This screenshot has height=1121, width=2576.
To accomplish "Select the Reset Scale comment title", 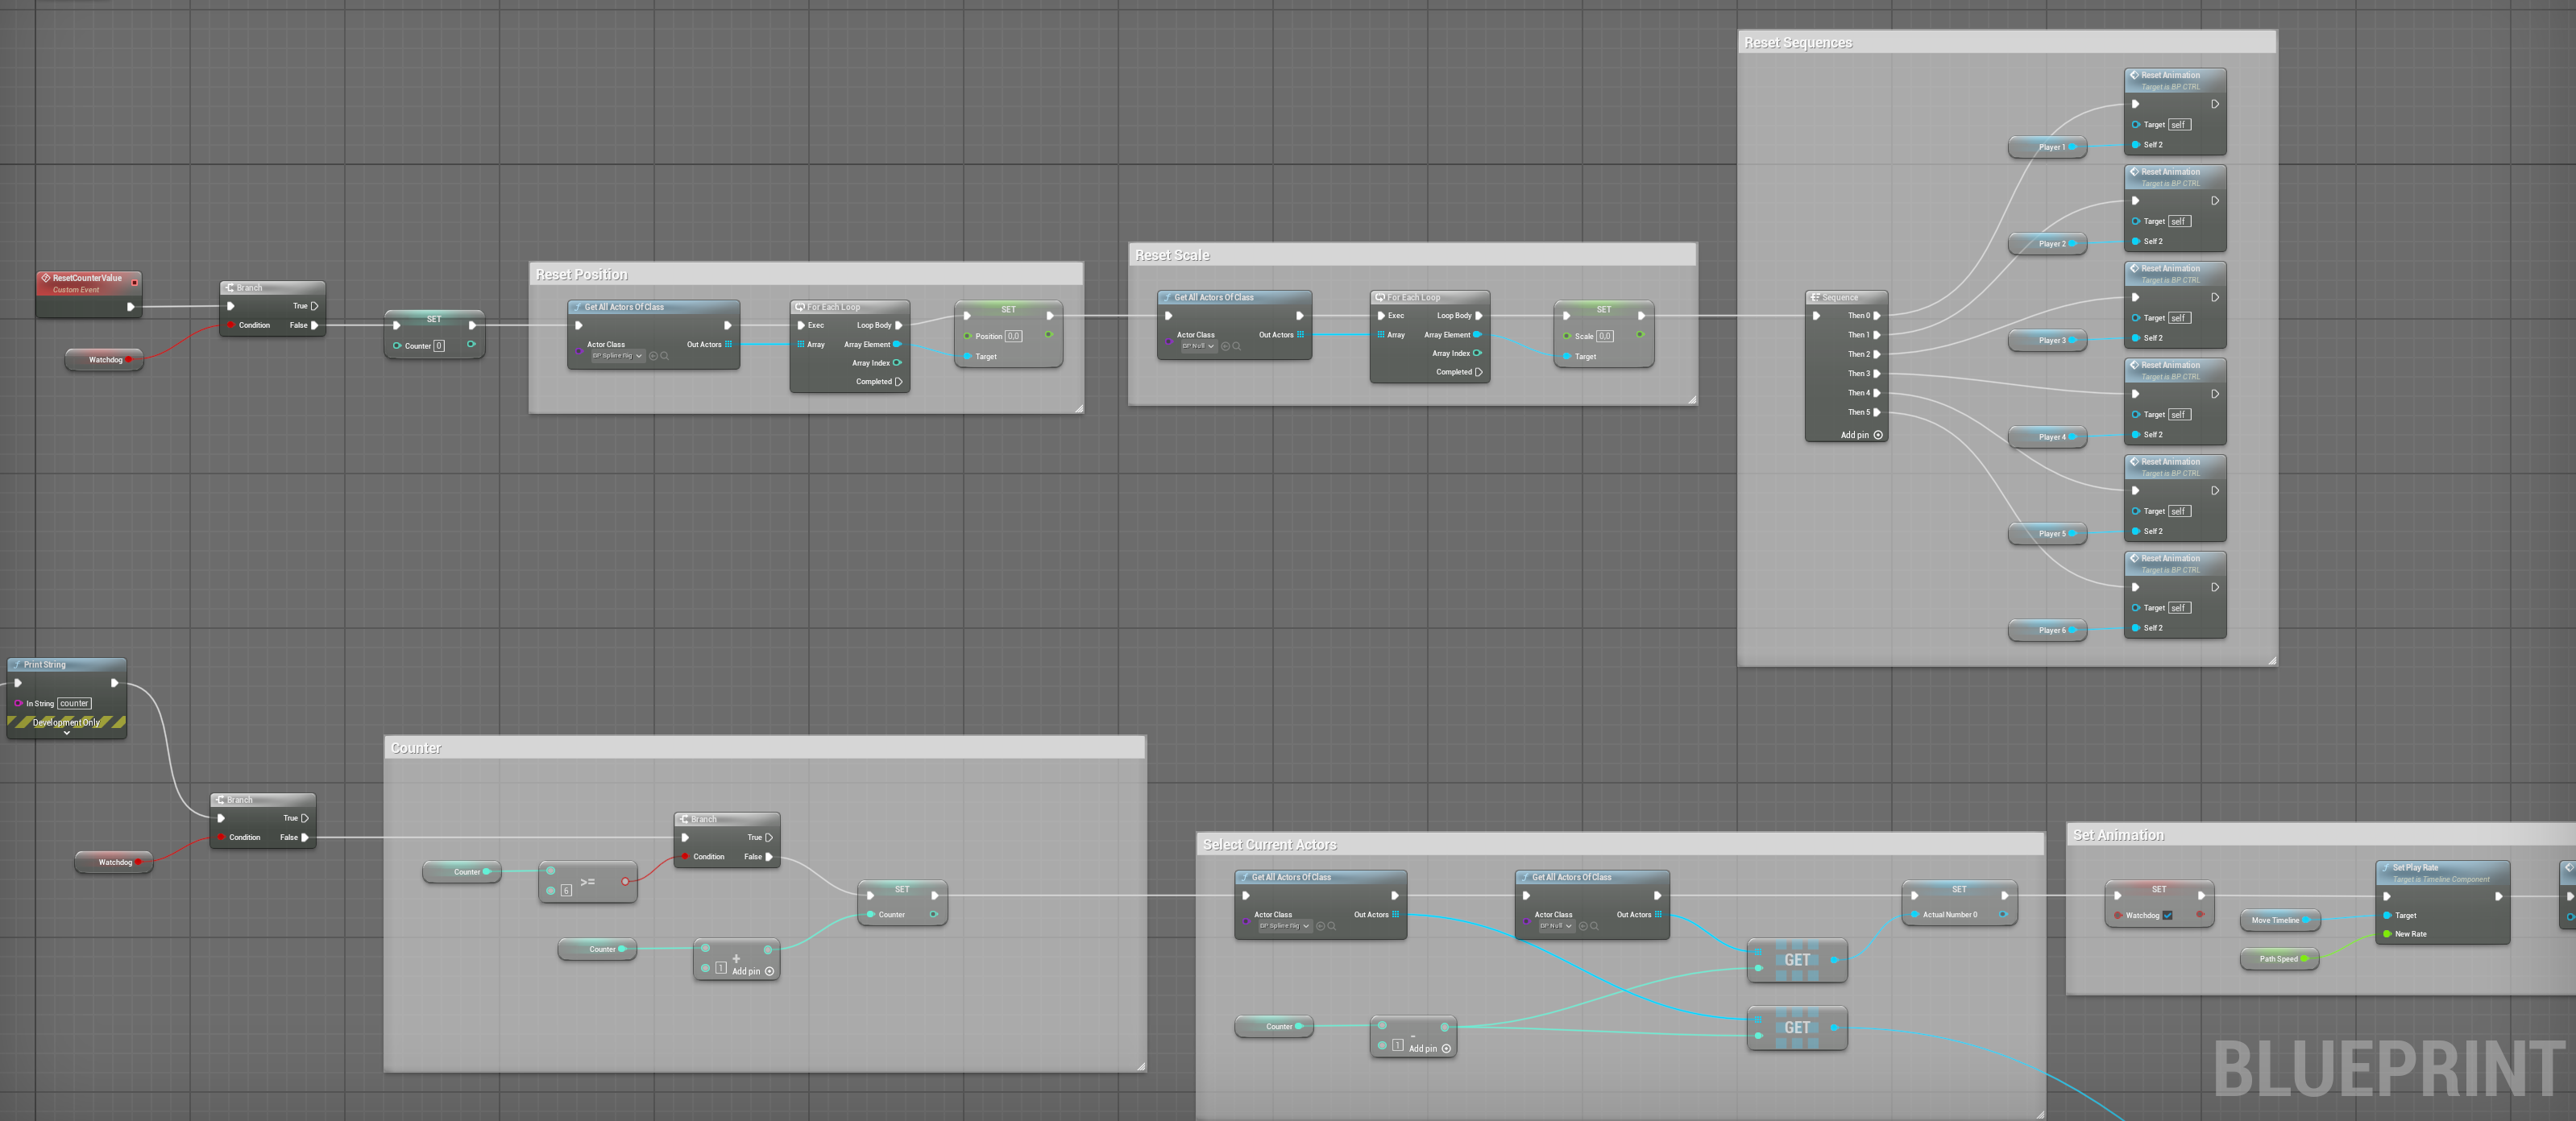I will [1172, 256].
